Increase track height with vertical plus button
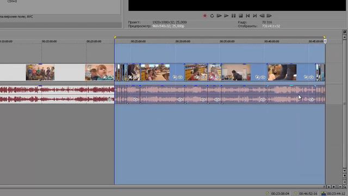348x196 pixels. 345,175
